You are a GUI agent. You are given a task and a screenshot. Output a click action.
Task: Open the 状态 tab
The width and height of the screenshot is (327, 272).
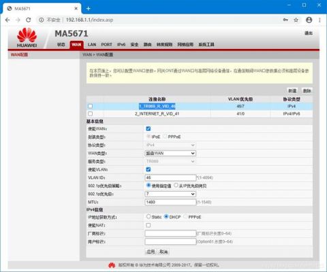61,44
